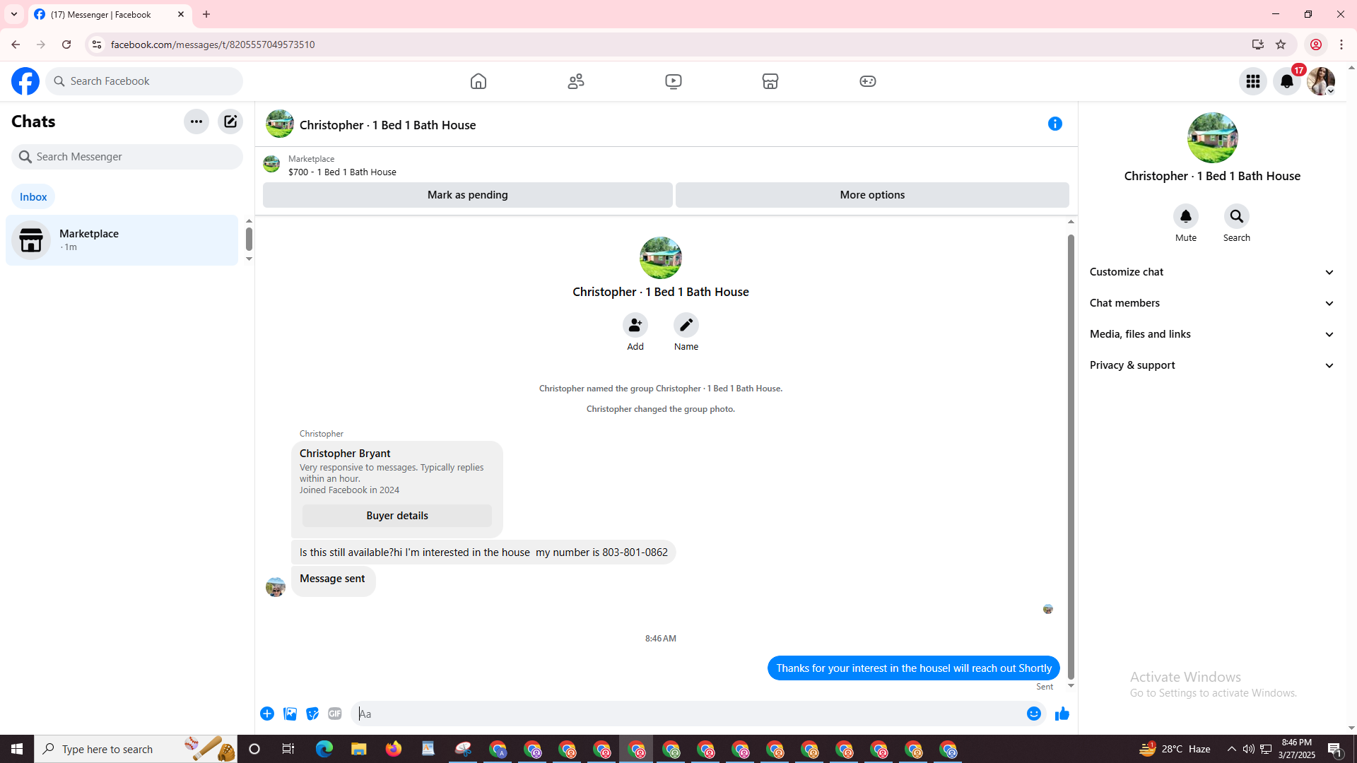This screenshot has height=763, width=1357.
Task: Open the Marketplace icon in top navigation
Action: tap(770, 81)
